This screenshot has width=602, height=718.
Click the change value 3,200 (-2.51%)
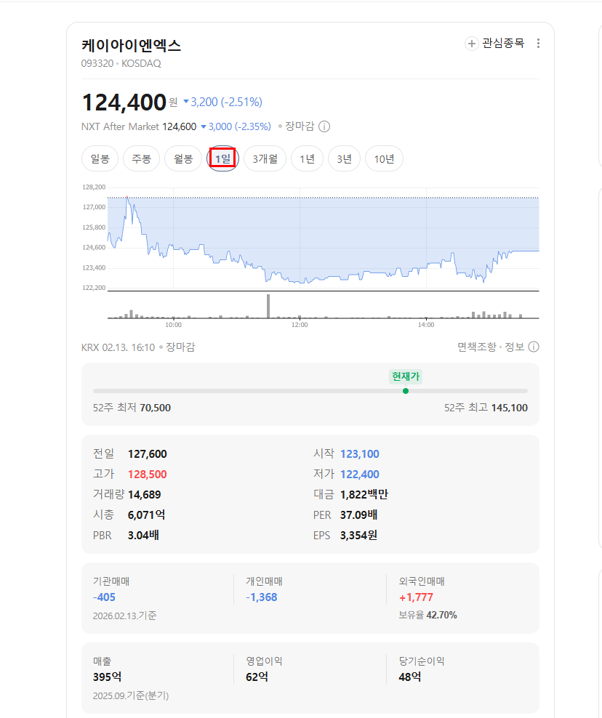pyautogui.click(x=222, y=102)
